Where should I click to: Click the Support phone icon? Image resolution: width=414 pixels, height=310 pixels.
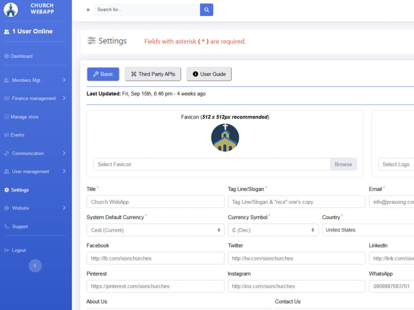pos(7,227)
